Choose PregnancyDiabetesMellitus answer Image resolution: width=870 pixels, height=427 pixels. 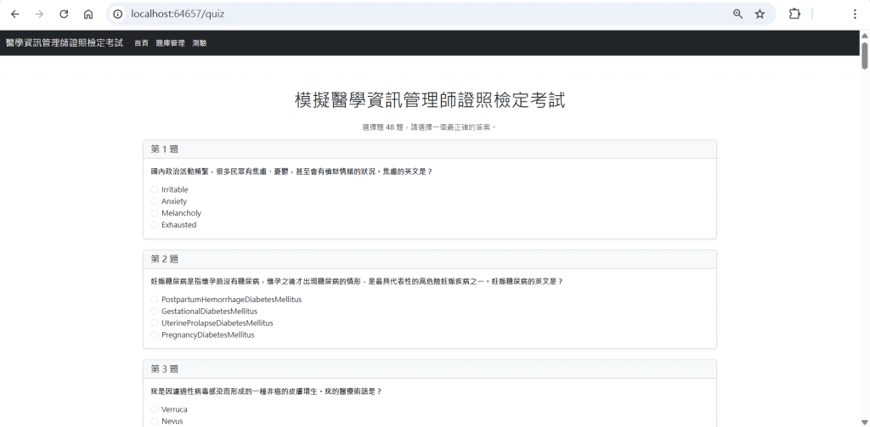click(155, 335)
